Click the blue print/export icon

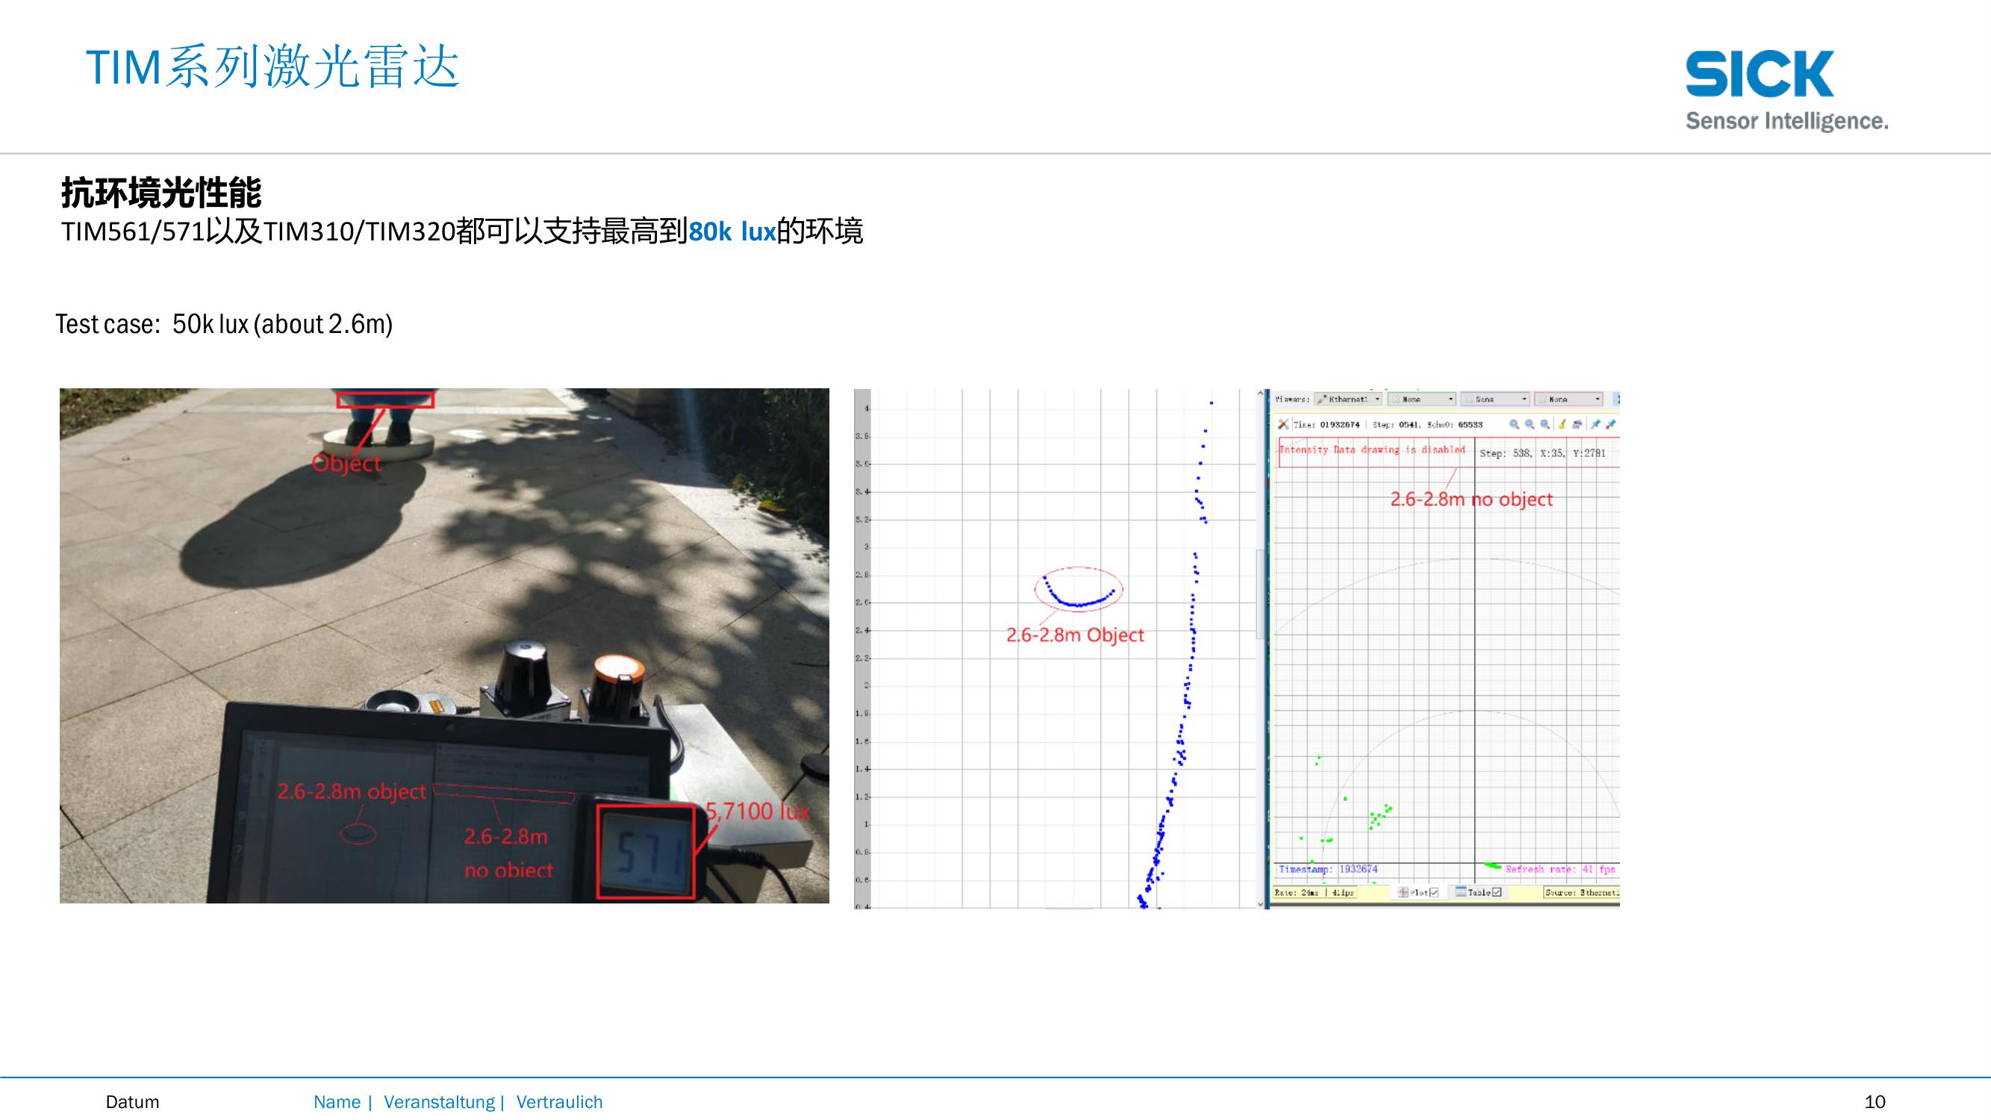(x=1577, y=424)
